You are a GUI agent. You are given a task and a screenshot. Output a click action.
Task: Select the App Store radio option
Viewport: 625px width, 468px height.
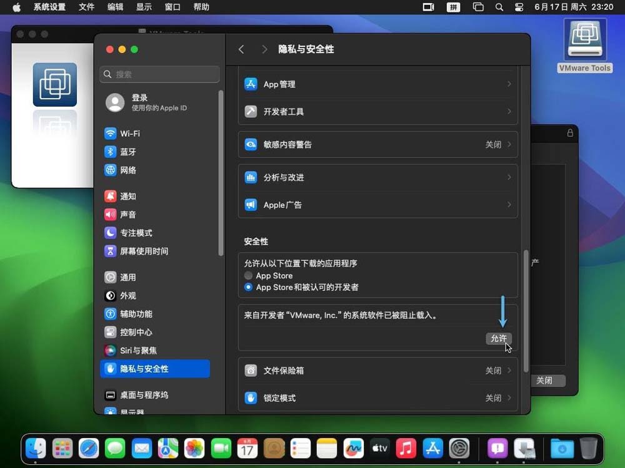click(x=249, y=276)
